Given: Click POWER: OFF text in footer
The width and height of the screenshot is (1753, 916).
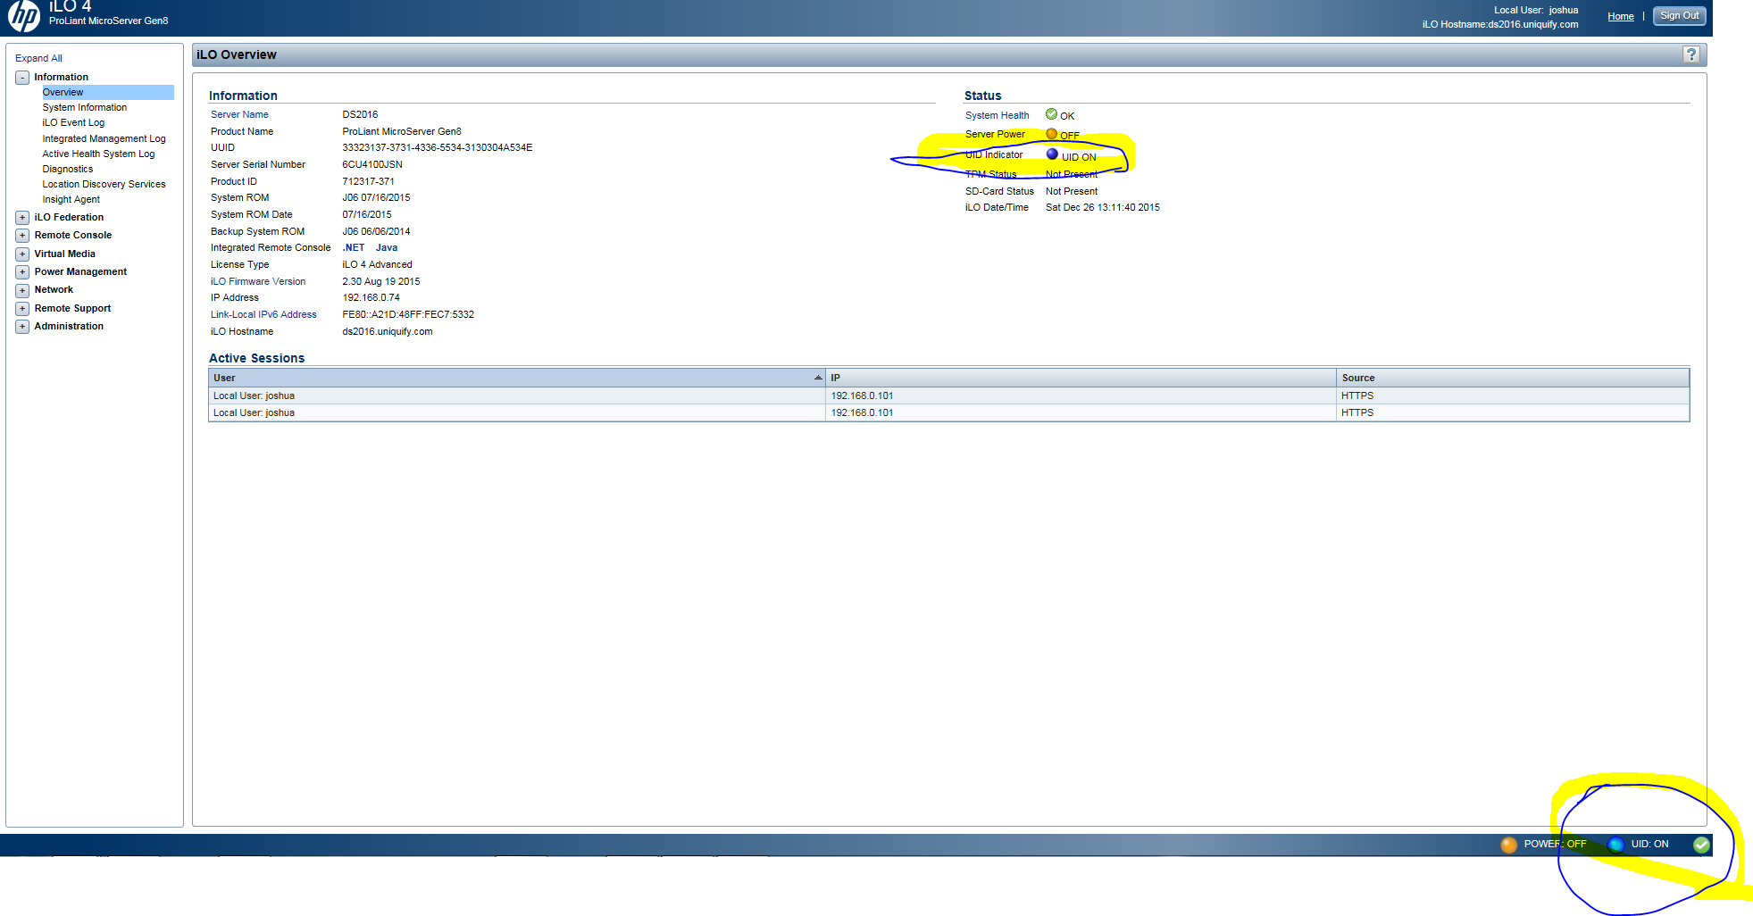Looking at the screenshot, I should (1555, 844).
